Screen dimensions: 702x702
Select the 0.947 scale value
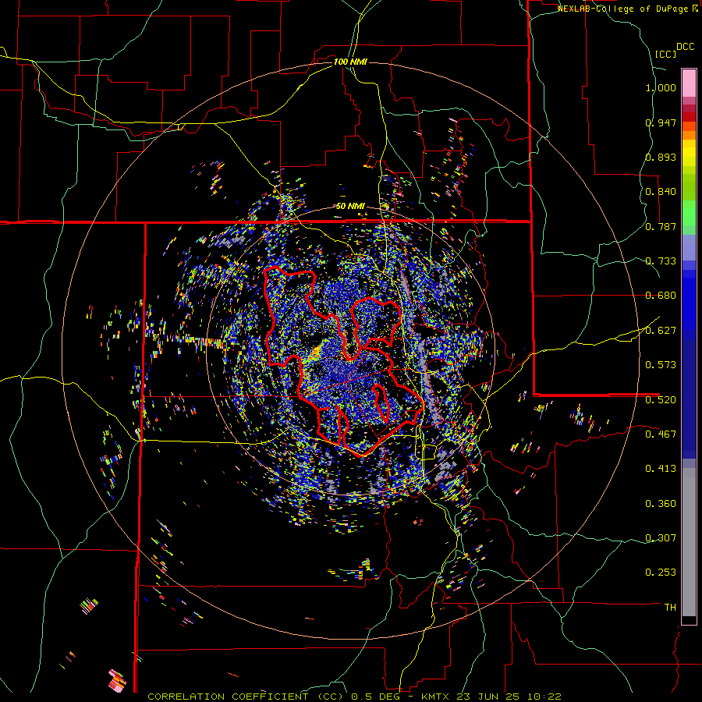(x=661, y=122)
